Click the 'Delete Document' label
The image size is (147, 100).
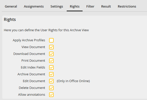tap(32, 88)
